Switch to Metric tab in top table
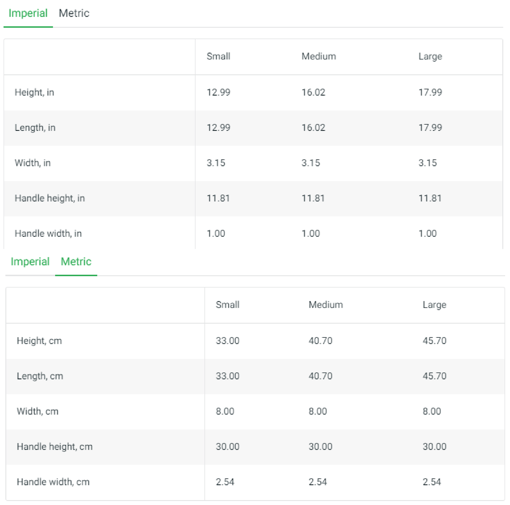Viewport: 510px width, 505px height. [74, 13]
